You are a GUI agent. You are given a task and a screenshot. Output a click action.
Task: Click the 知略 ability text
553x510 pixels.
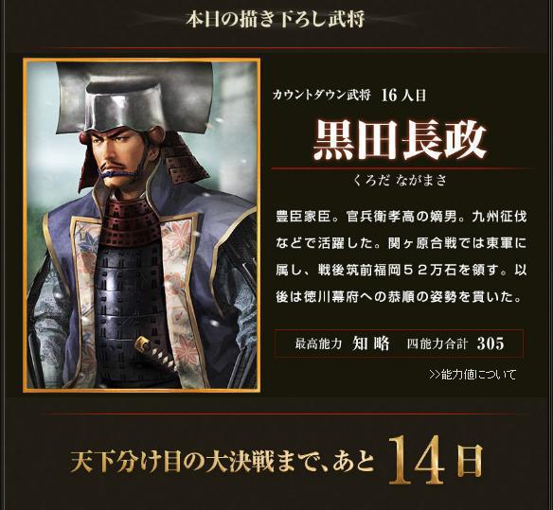[x=370, y=343]
